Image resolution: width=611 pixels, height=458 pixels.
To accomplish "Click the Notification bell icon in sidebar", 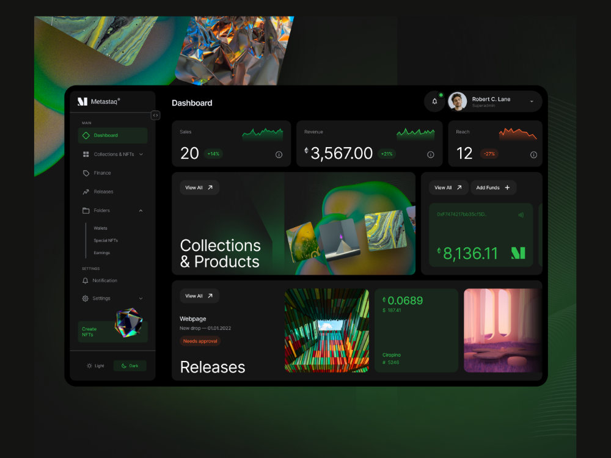I will coord(86,280).
